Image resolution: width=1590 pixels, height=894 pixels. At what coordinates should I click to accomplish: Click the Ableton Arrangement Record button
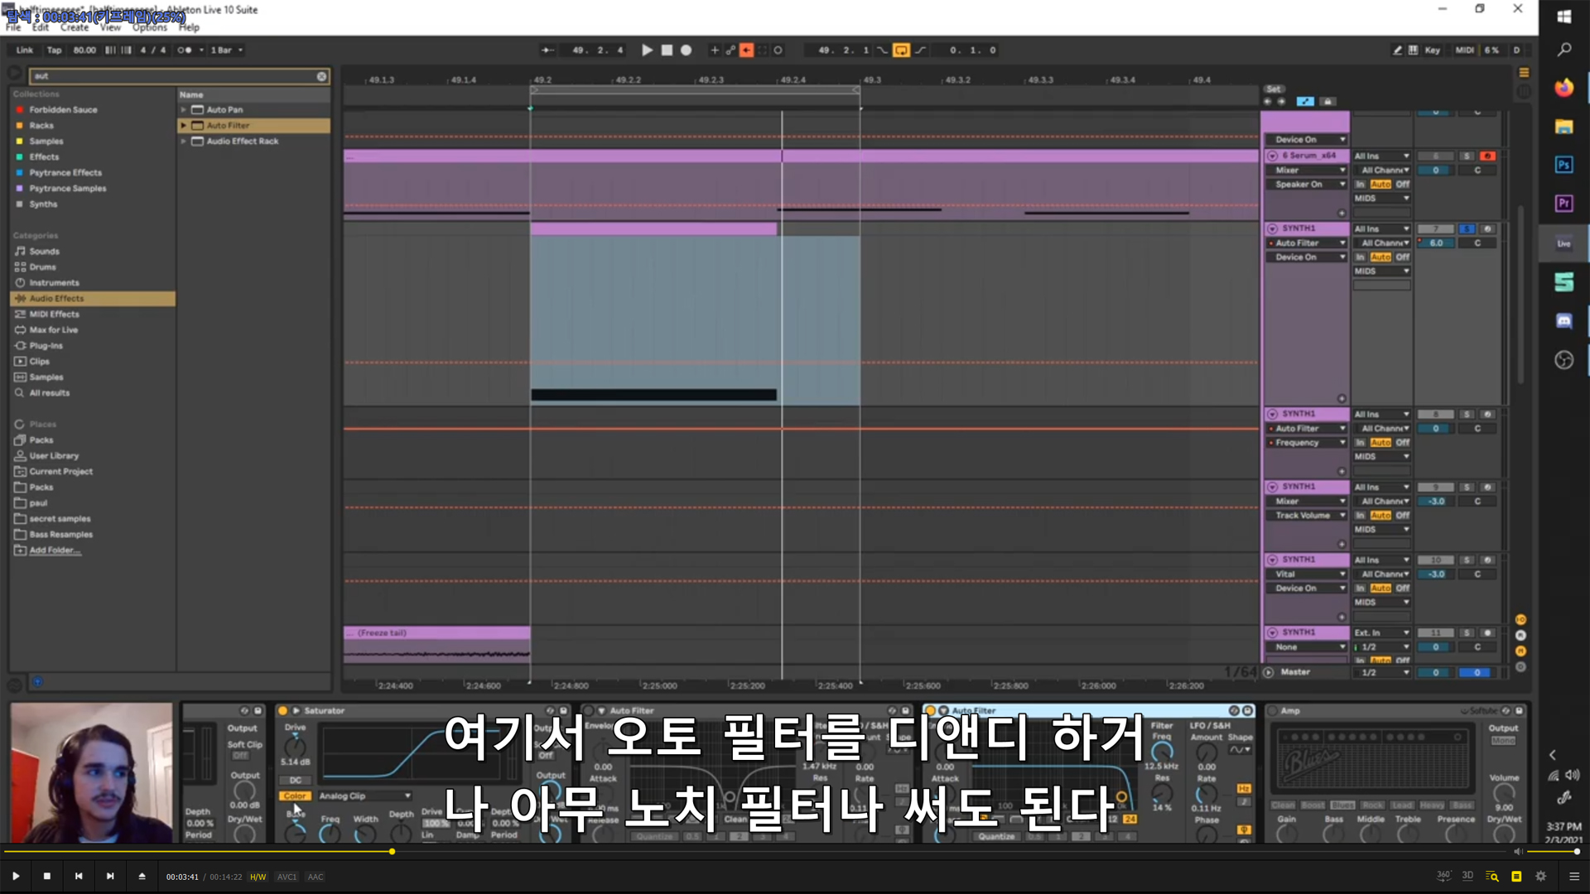pos(686,50)
